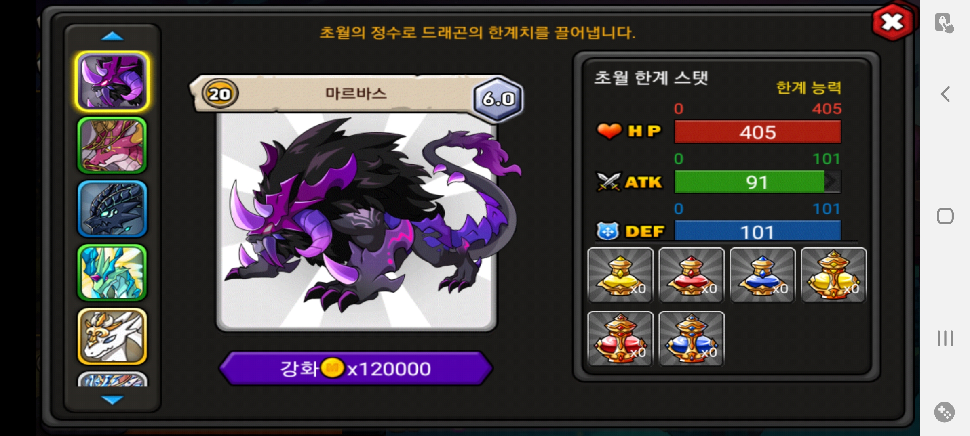Select the purple Marbas dragon thumbnail
Viewport: 970px width, 436px height.
[112, 82]
